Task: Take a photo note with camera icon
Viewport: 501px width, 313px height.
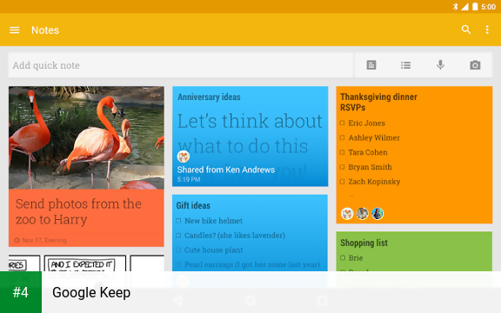Action: coord(475,65)
